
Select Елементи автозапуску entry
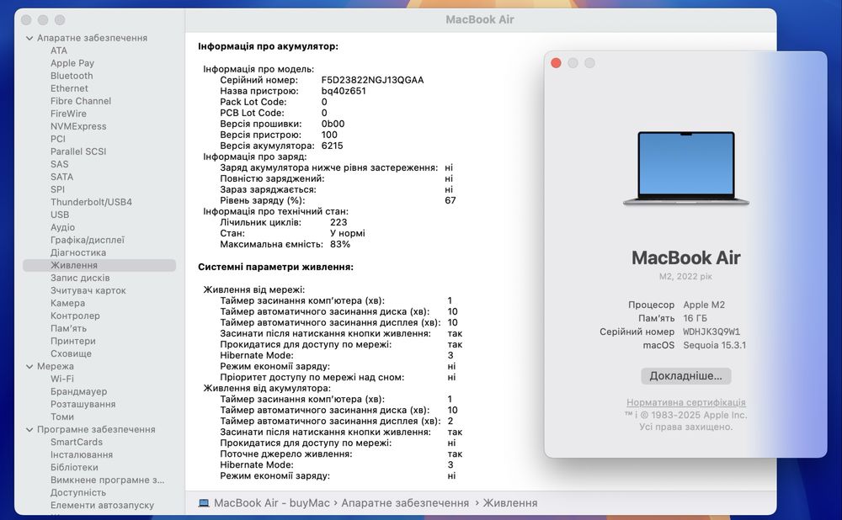click(102, 506)
